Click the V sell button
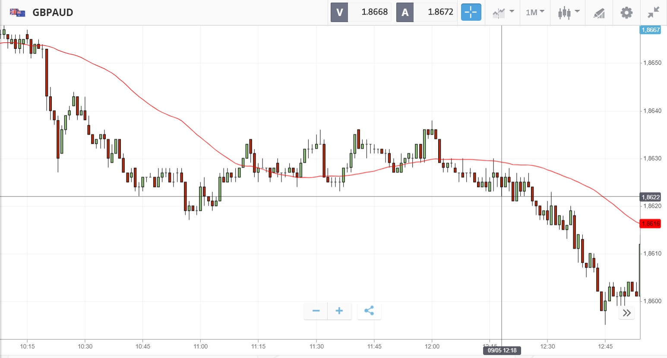 [x=339, y=12]
